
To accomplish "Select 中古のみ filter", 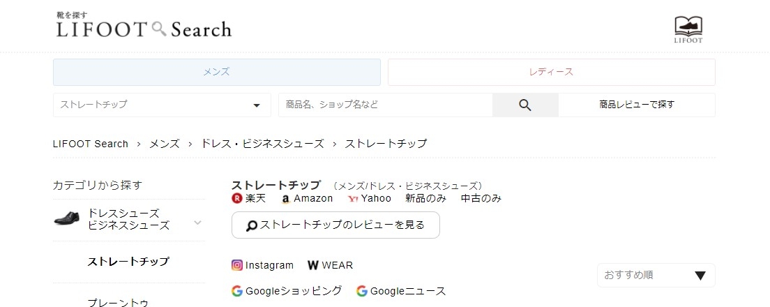I will click(x=481, y=198).
